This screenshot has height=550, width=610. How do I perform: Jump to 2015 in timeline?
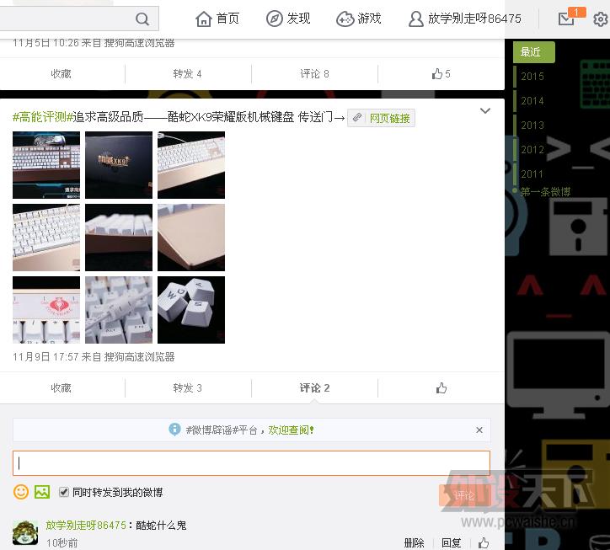coord(532,77)
